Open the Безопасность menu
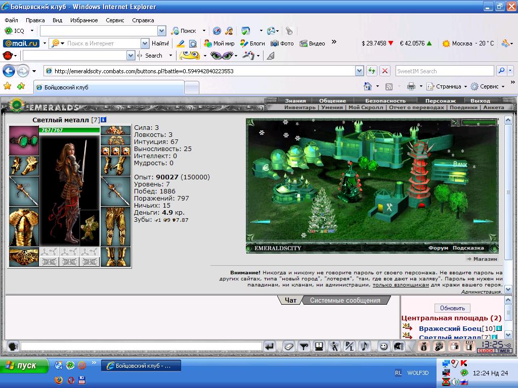 point(385,101)
